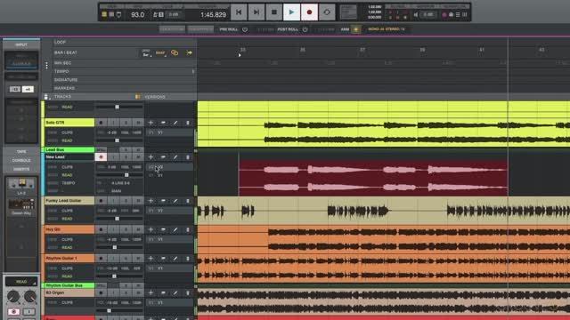Viewport: 570px width, 320px height.
Task: Return playhead to start with rewind button
Action: pos(239,12)
